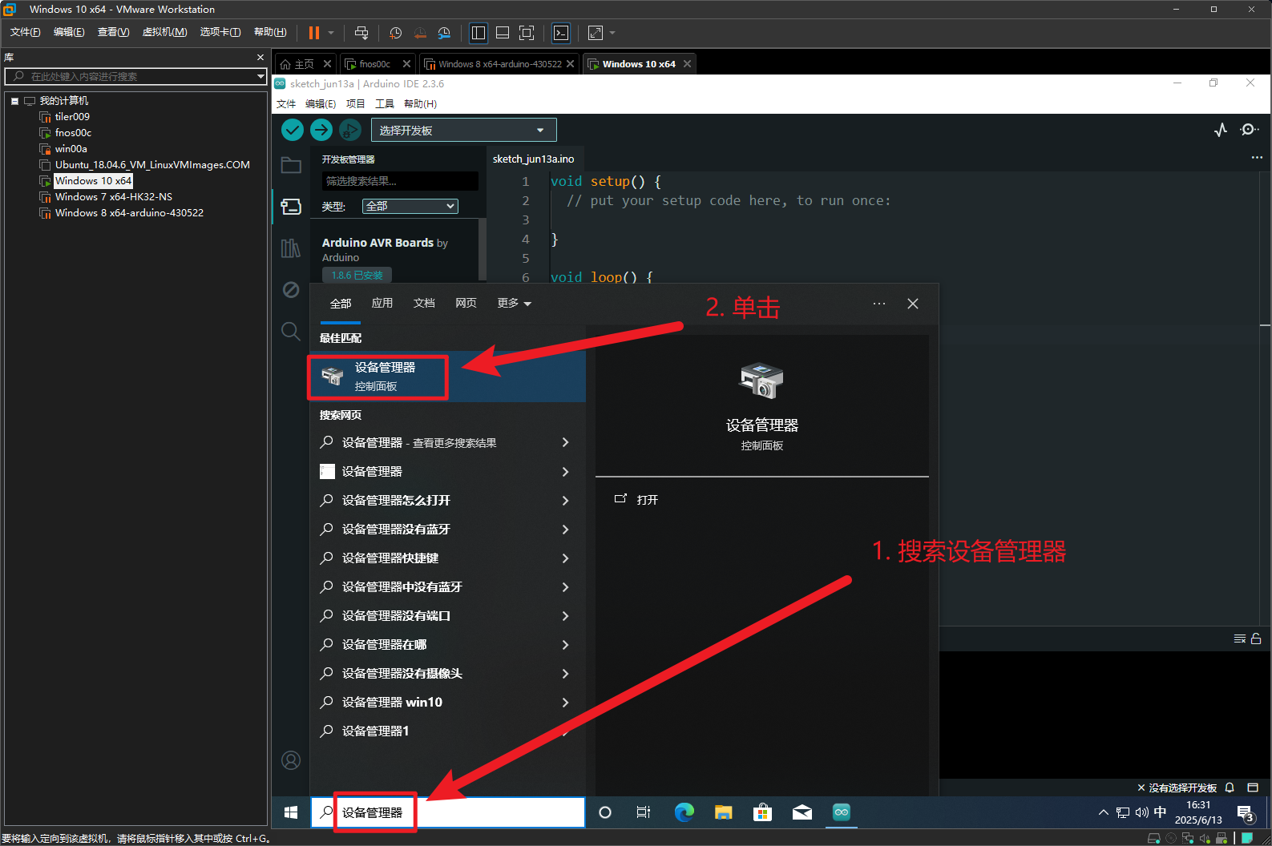The width and height of the screenshot is (1272, 846).
Task: Open Microsoft Store from the taskbar
Action: 763,812
